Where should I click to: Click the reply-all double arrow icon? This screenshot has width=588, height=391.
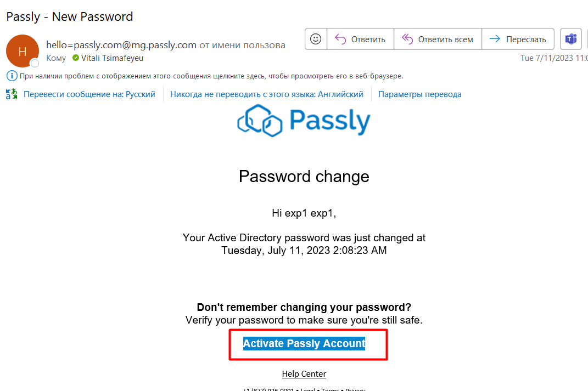pyautogui.click(x=407, y=39)
